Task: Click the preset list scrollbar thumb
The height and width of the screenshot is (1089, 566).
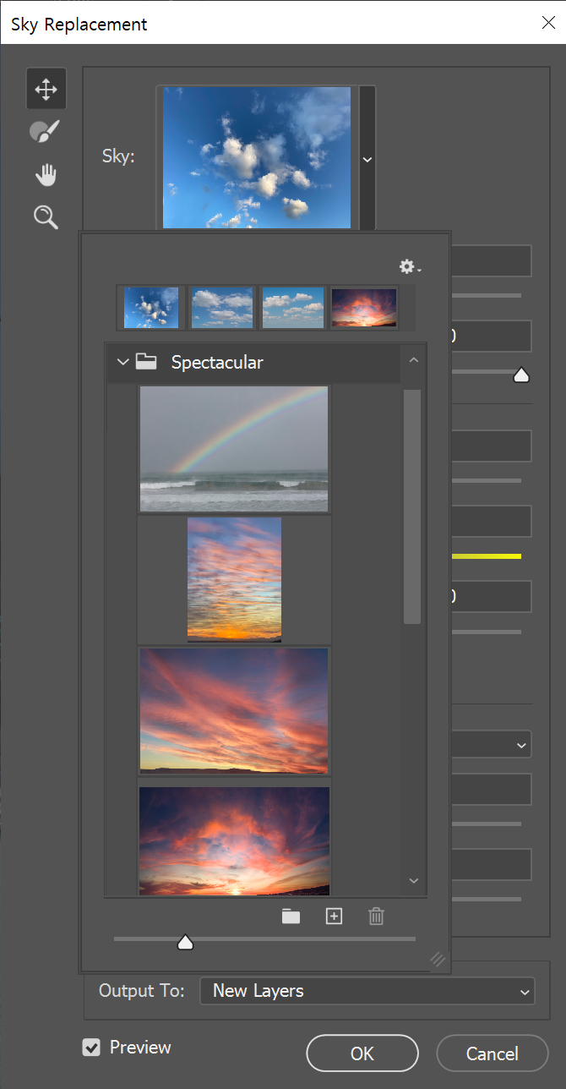Action: coord(412,506)
